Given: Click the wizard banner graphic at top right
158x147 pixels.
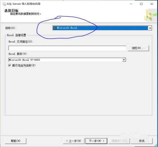Looking at the screenshot, I should 151,15.
